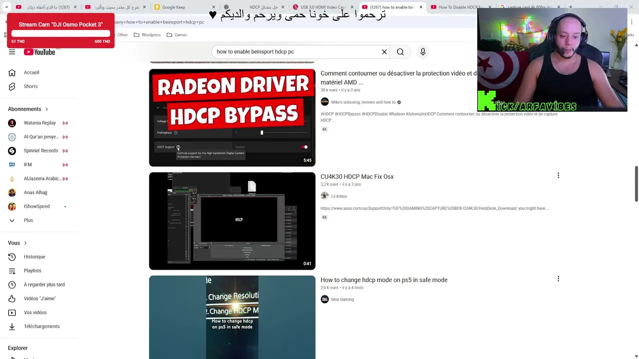Open video titled CU4K30 HDCP Mac Fix Osx

(357, 177)
